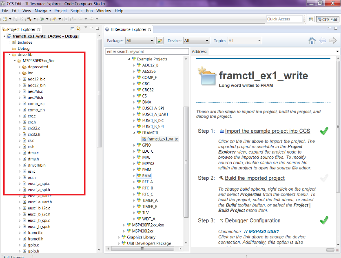The width and height of the screenshot is (341, 258).
Task: Open the Scripts menu
Action: point(76,11)
